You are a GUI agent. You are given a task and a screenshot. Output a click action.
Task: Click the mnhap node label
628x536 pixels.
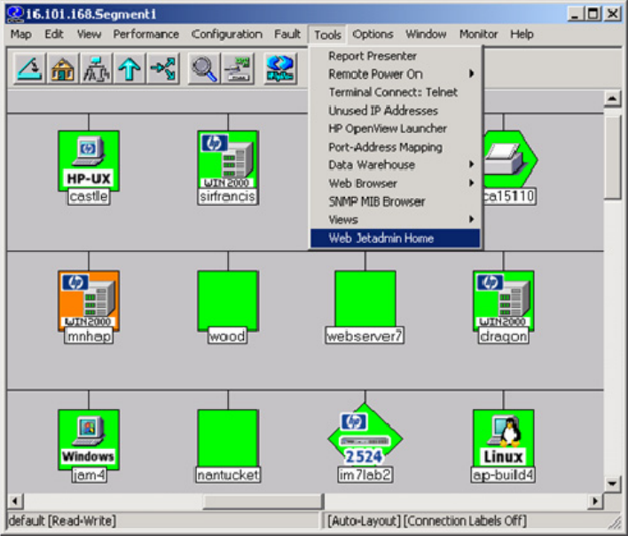click(89, 336)
